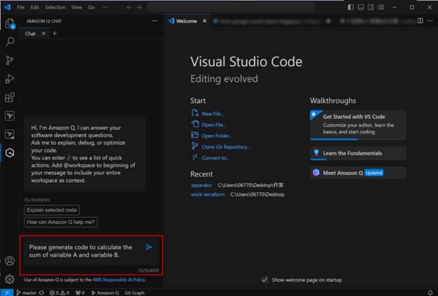
Task: Open the master branch picker in status bar
Action: tap(26, 293)
